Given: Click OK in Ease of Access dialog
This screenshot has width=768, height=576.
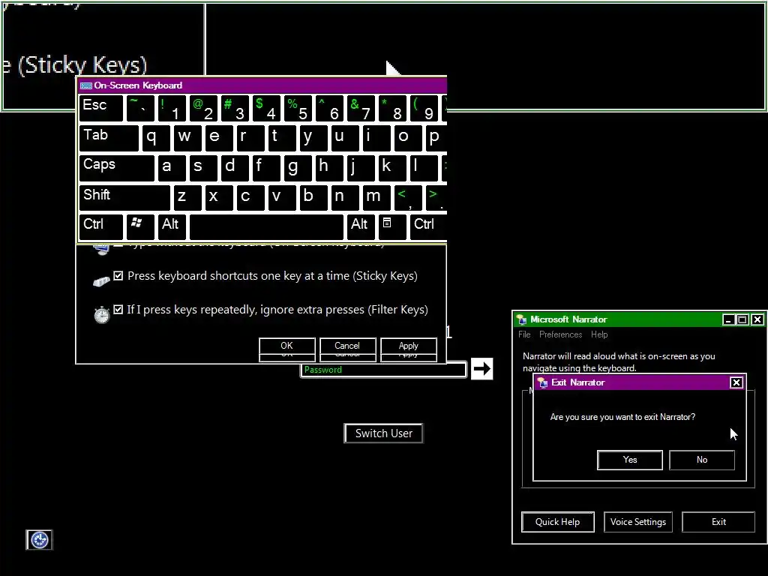Looking at the screenshot, I should 287,346.
